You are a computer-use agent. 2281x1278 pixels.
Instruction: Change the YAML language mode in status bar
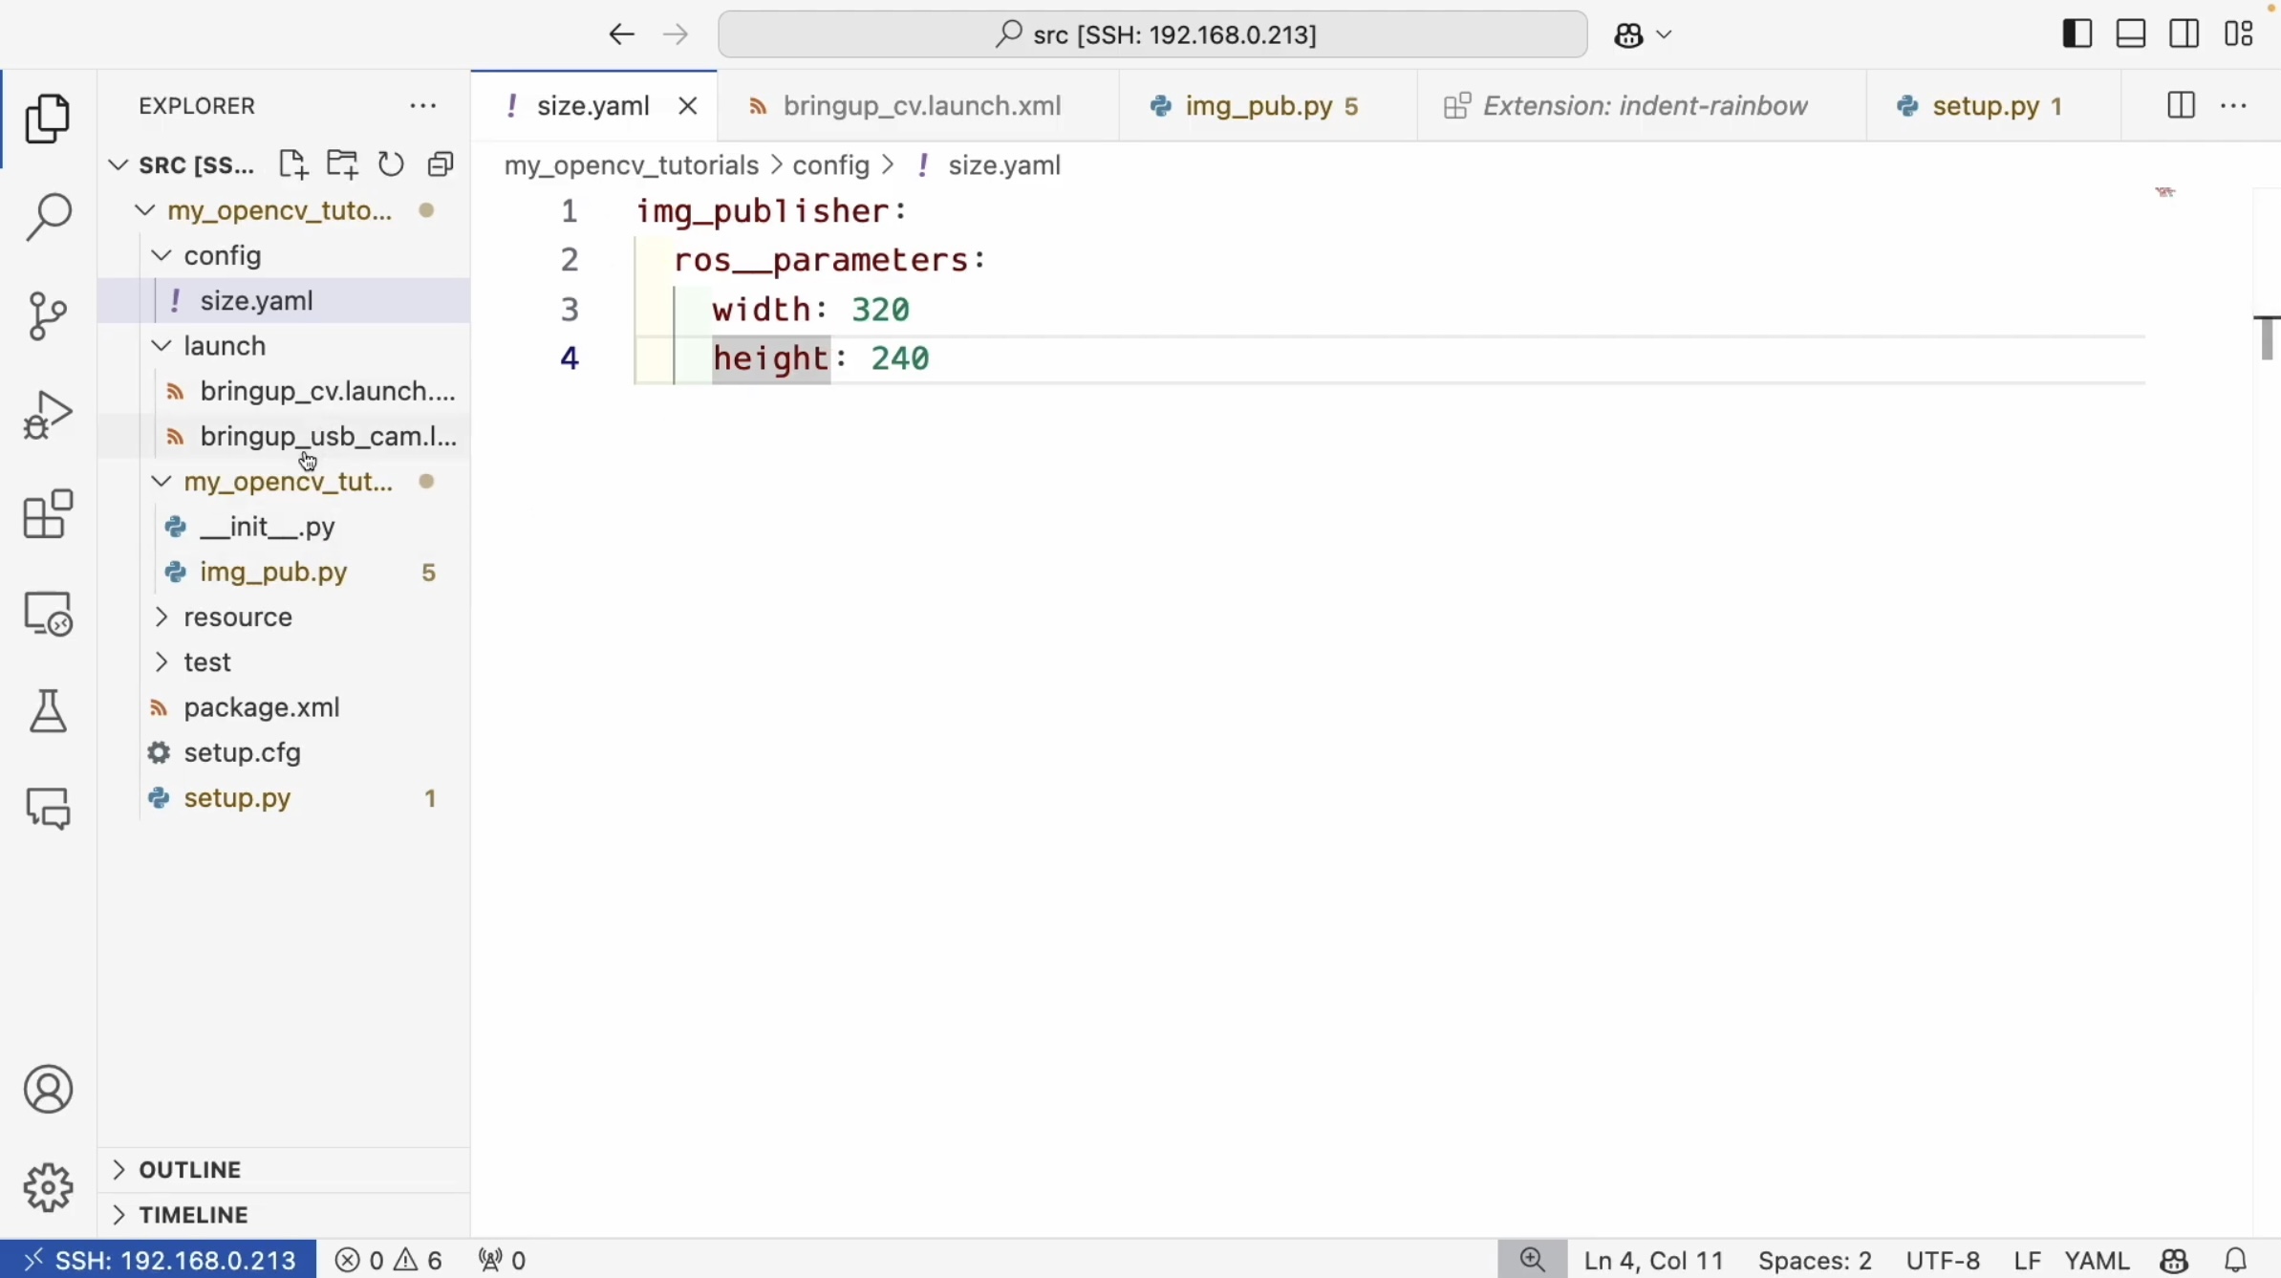[2096, 1260]
